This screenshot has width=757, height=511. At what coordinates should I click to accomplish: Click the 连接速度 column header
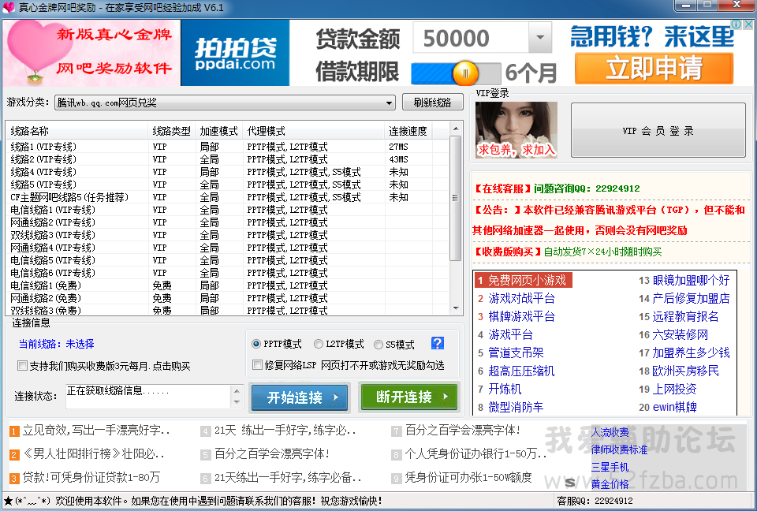tap(408, 131)
